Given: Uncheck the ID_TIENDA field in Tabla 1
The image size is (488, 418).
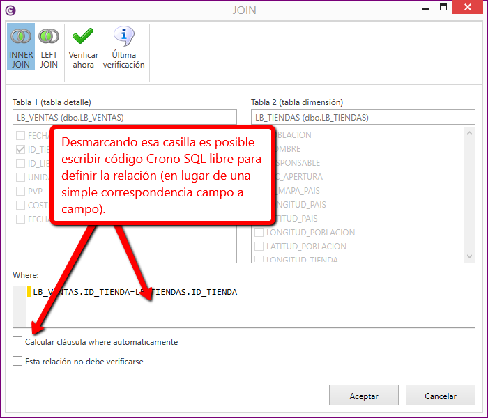Looking at the screenshot, I should [20, 149].
